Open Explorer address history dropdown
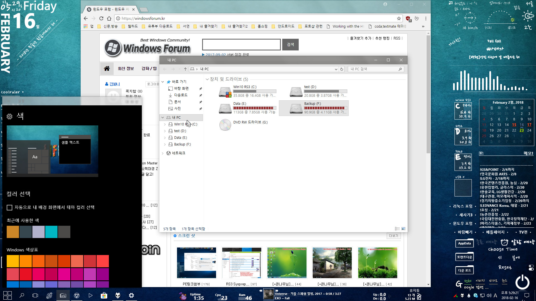The height and width of the screenshot is (301, 536). click(336, 69)
